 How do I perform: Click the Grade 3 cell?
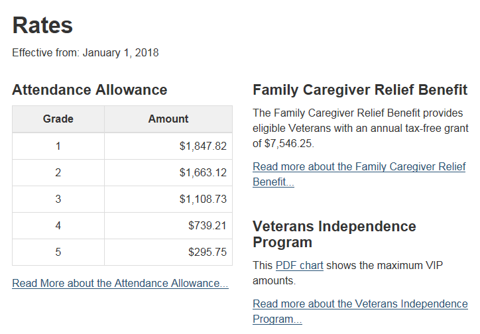coord(58,199)
